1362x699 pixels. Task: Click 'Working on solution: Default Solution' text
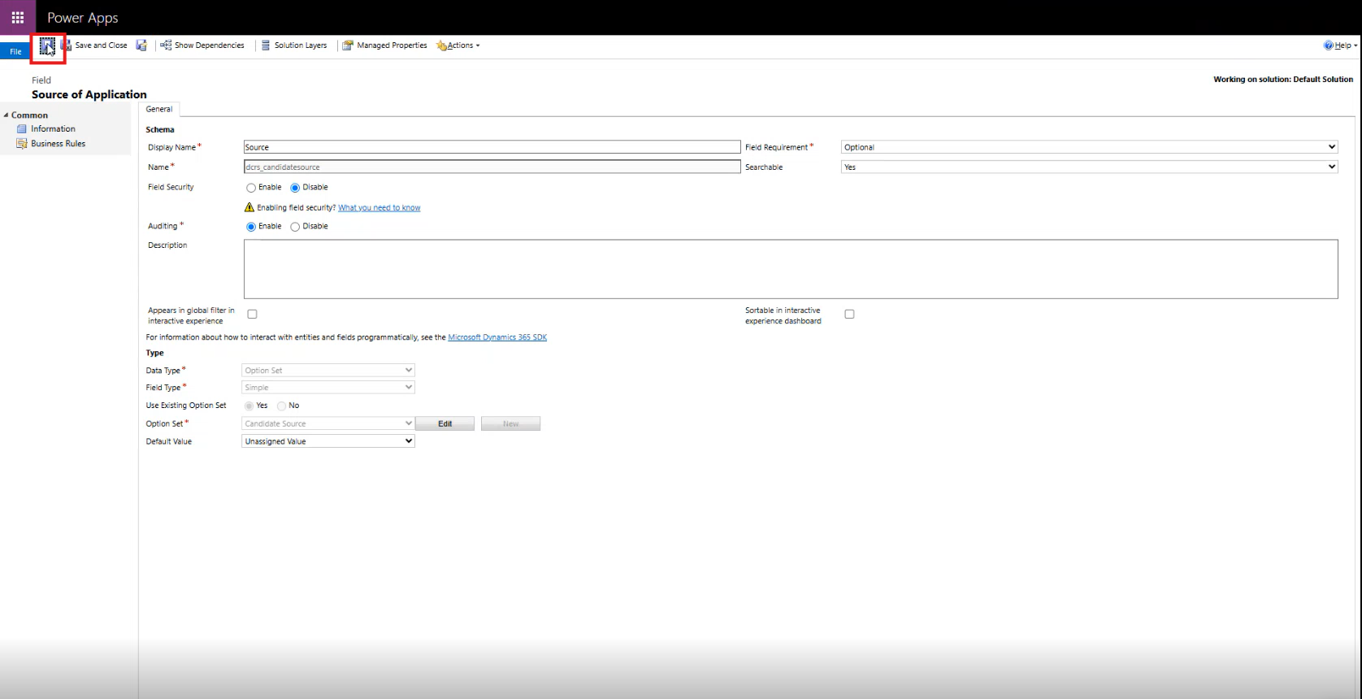(x=1283, y=80)
